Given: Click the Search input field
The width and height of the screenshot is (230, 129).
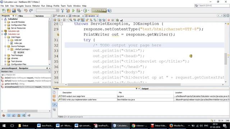Looking at the screenshot, I should (x=214, y=6).
